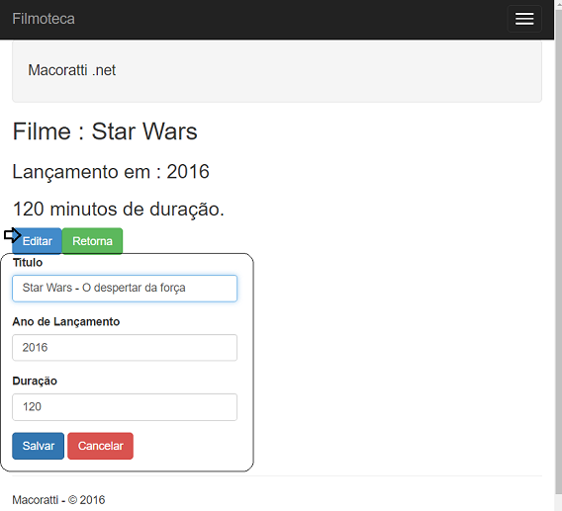Click the Filme : Star Wars heading
562x511 pixels.
105,131
